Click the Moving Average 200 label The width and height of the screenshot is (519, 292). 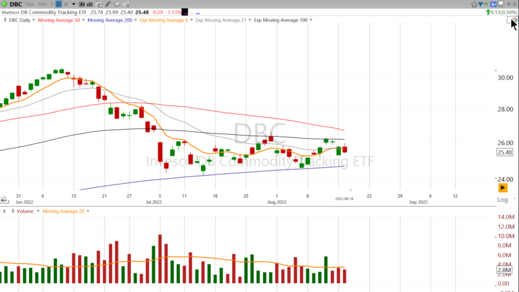(x=110, y=20)
